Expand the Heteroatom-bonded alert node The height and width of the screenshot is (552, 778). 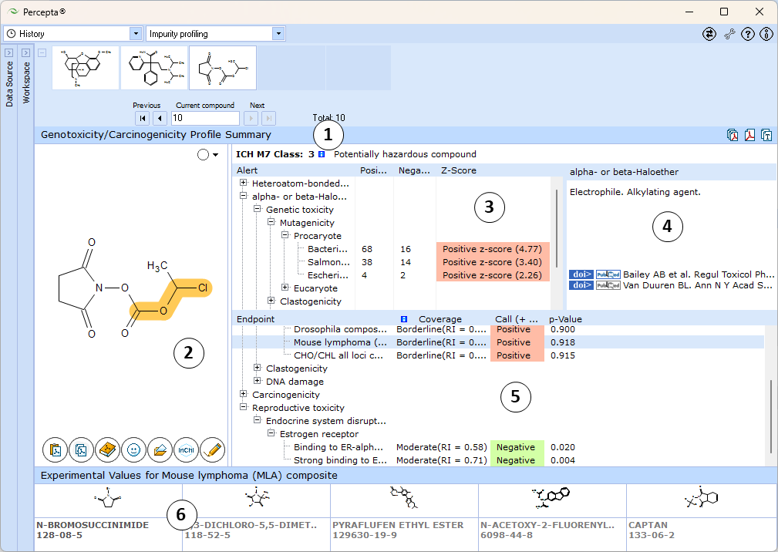point(243,183)
